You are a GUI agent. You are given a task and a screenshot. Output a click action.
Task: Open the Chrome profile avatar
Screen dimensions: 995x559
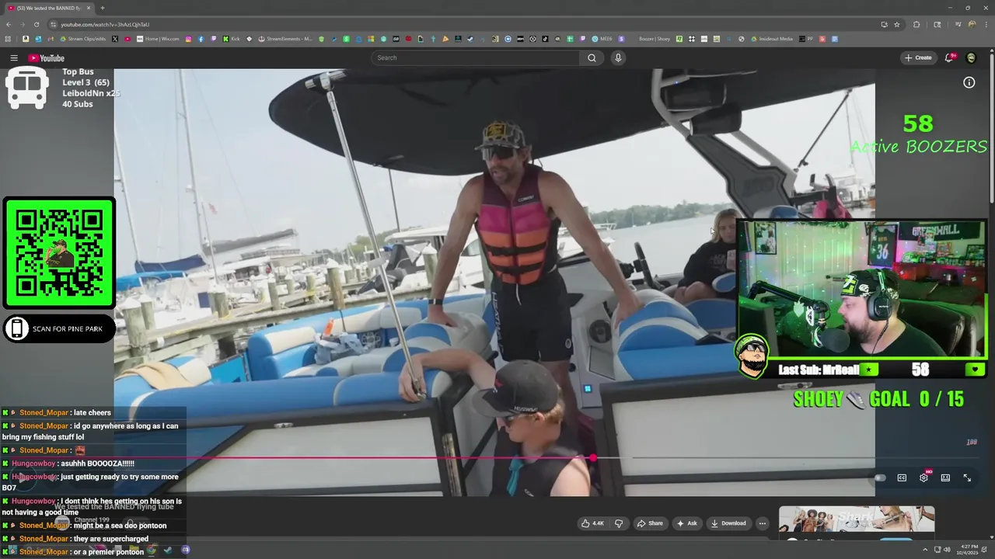(x=972, y=24)
